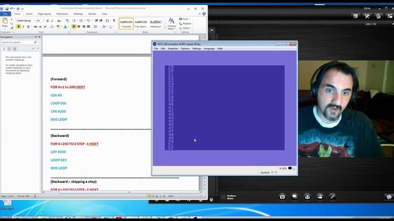Click the Replace button in Word

pyautogui.click(x=185, y=23)
